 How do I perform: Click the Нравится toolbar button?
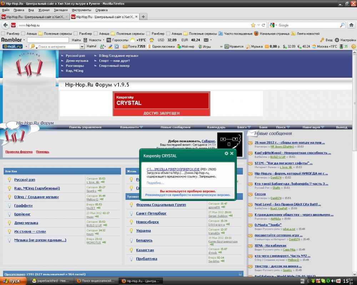point(234,46)
